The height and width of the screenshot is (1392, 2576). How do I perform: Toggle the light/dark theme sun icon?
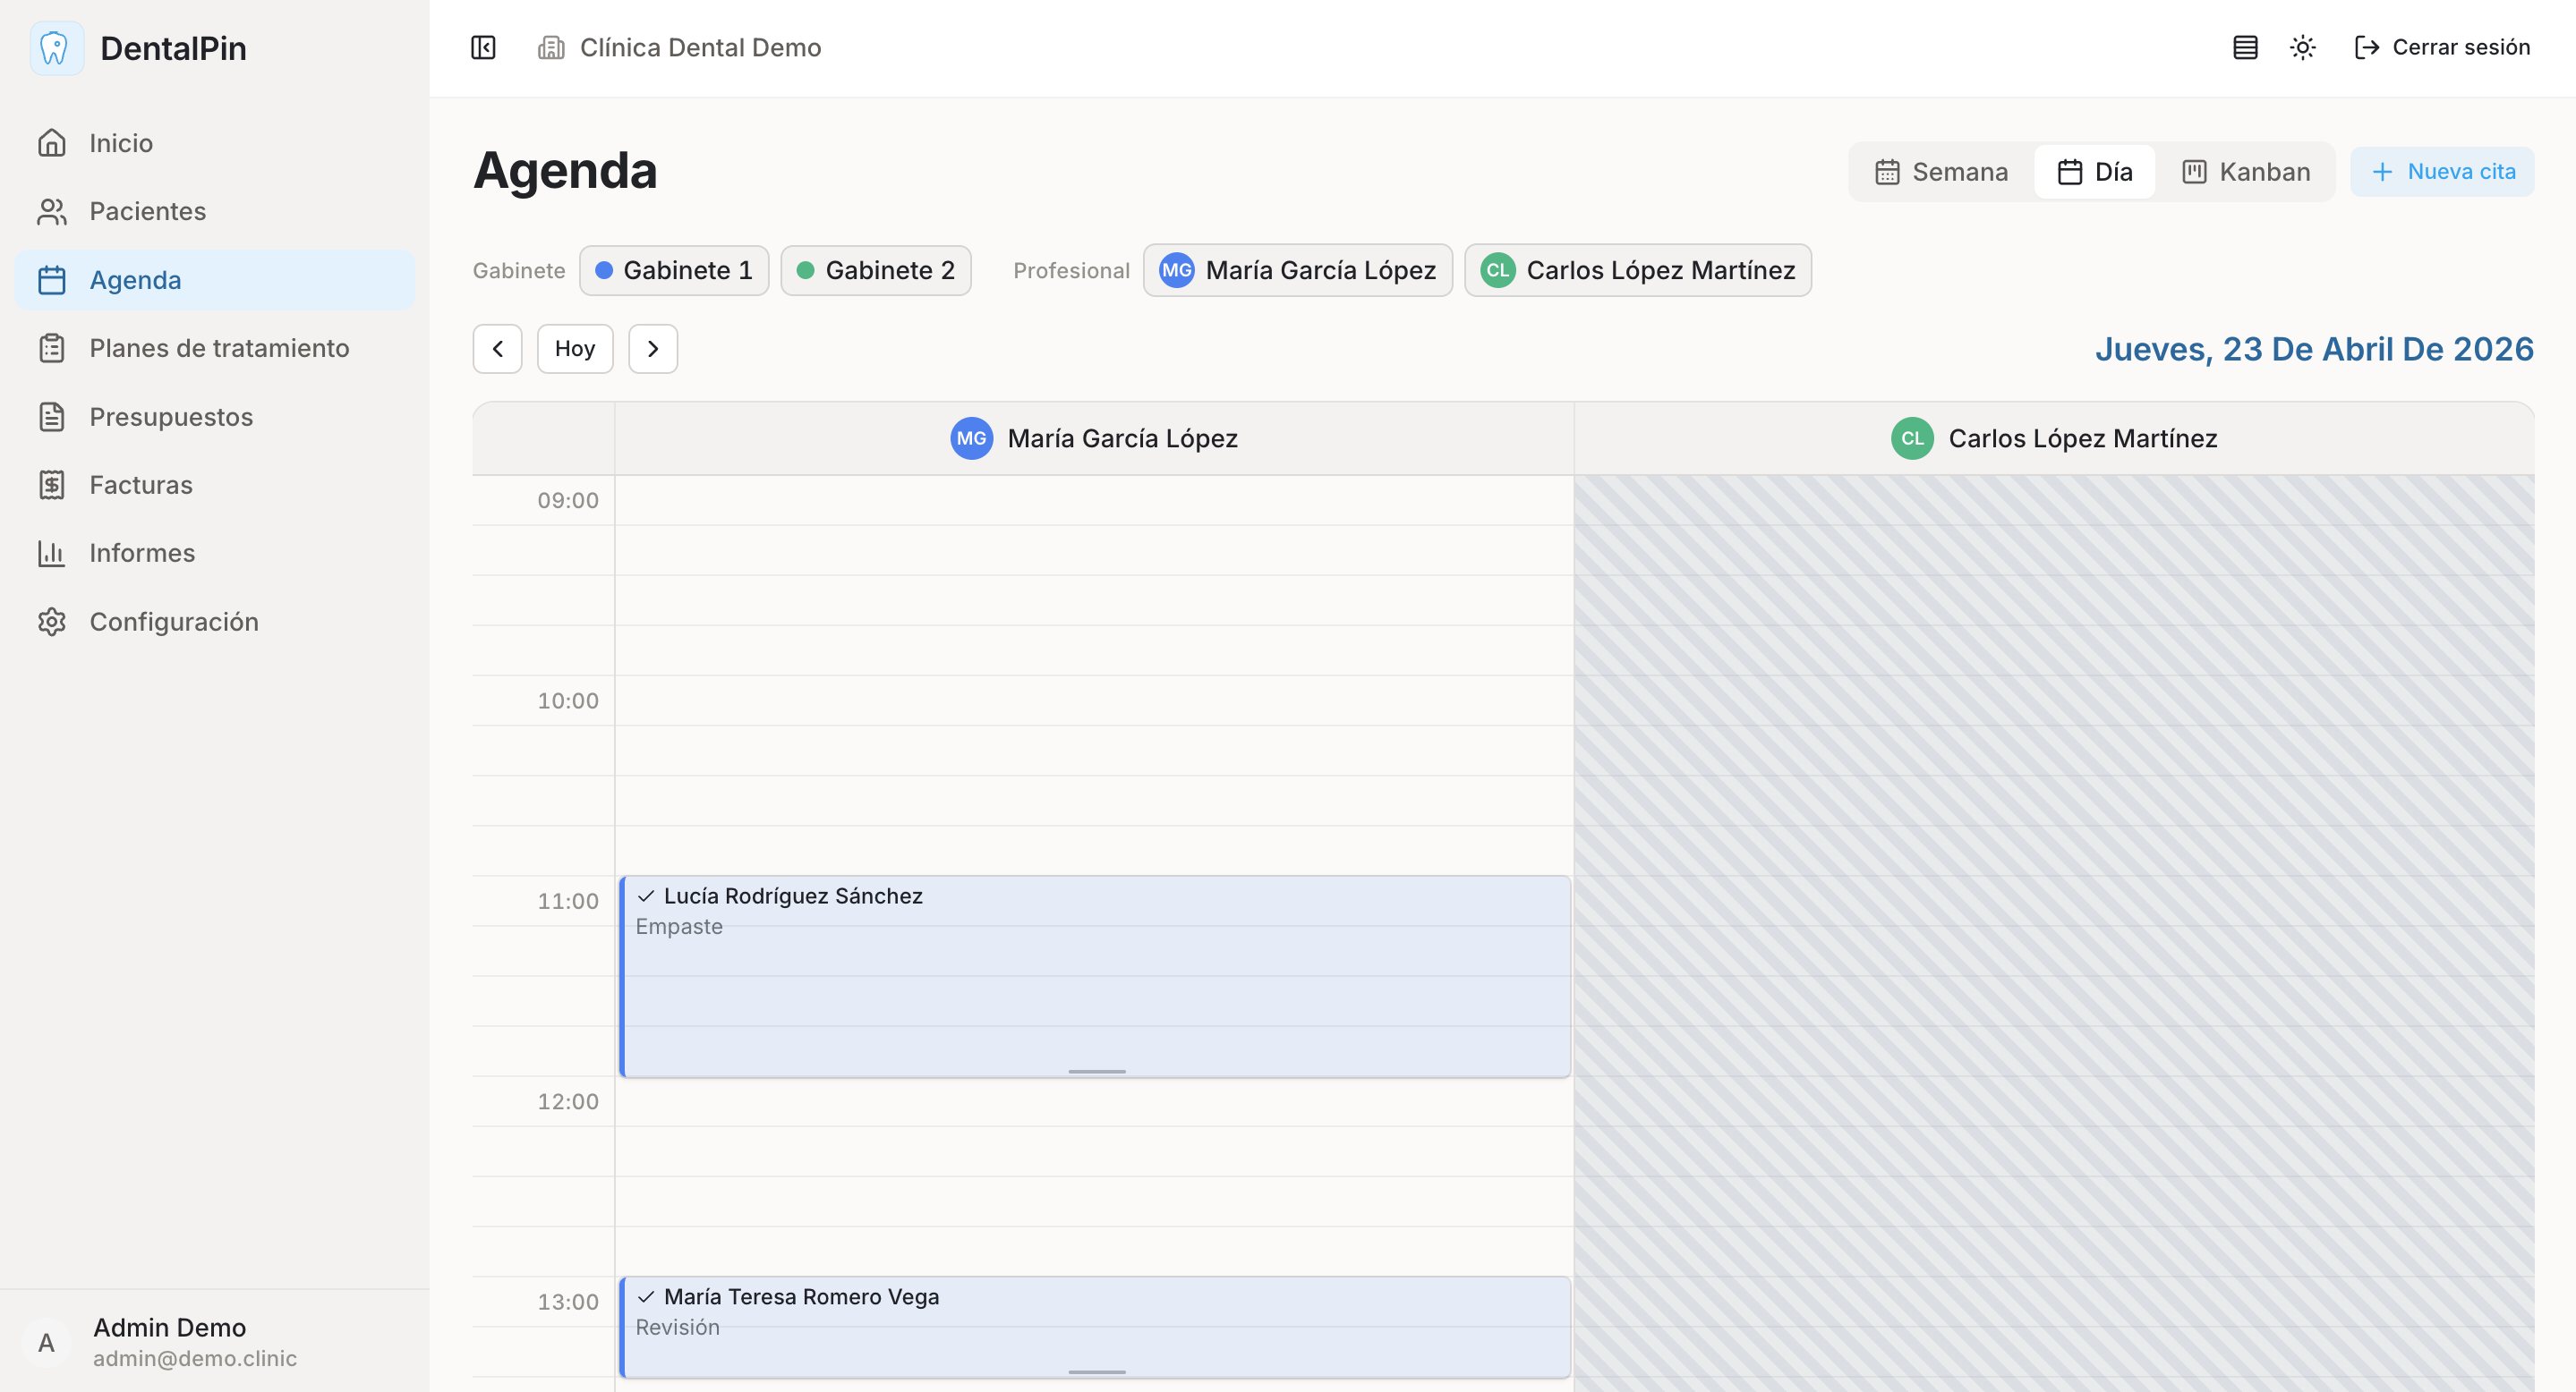(2302, 47)
